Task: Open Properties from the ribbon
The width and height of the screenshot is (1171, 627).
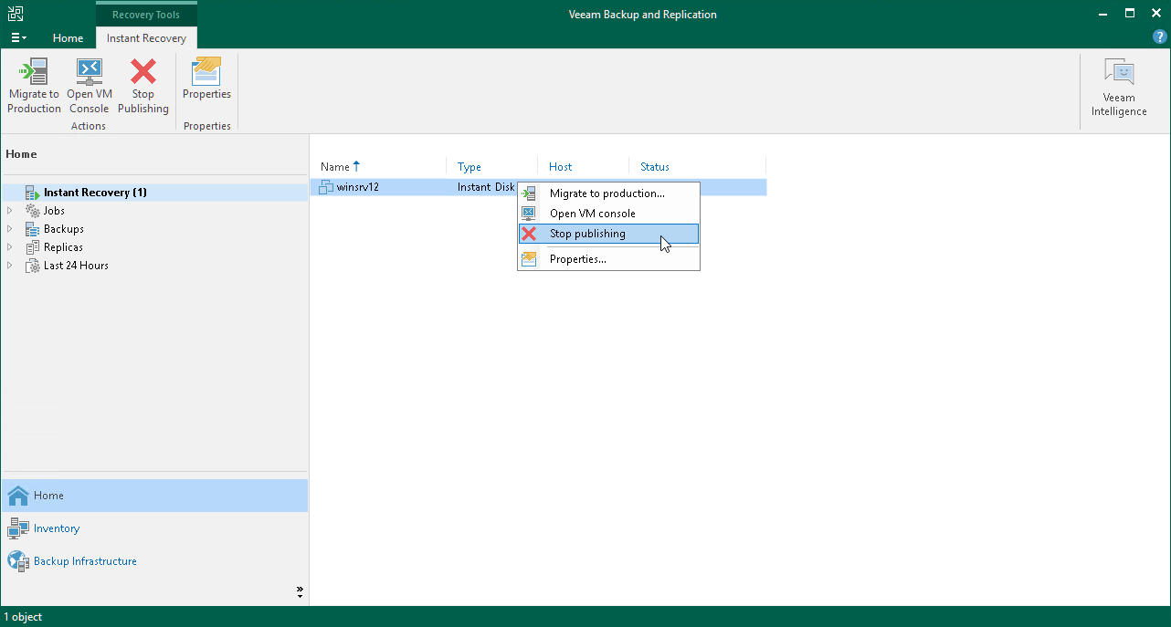Action: [206, 82]
